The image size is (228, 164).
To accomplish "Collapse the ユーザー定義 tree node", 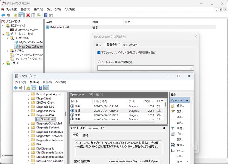I will tap(7, 39).
